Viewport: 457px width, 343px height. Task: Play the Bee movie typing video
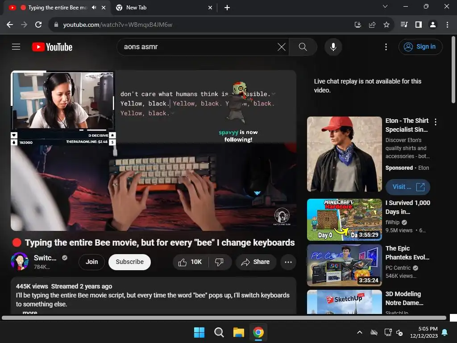[x=154, y=151]
